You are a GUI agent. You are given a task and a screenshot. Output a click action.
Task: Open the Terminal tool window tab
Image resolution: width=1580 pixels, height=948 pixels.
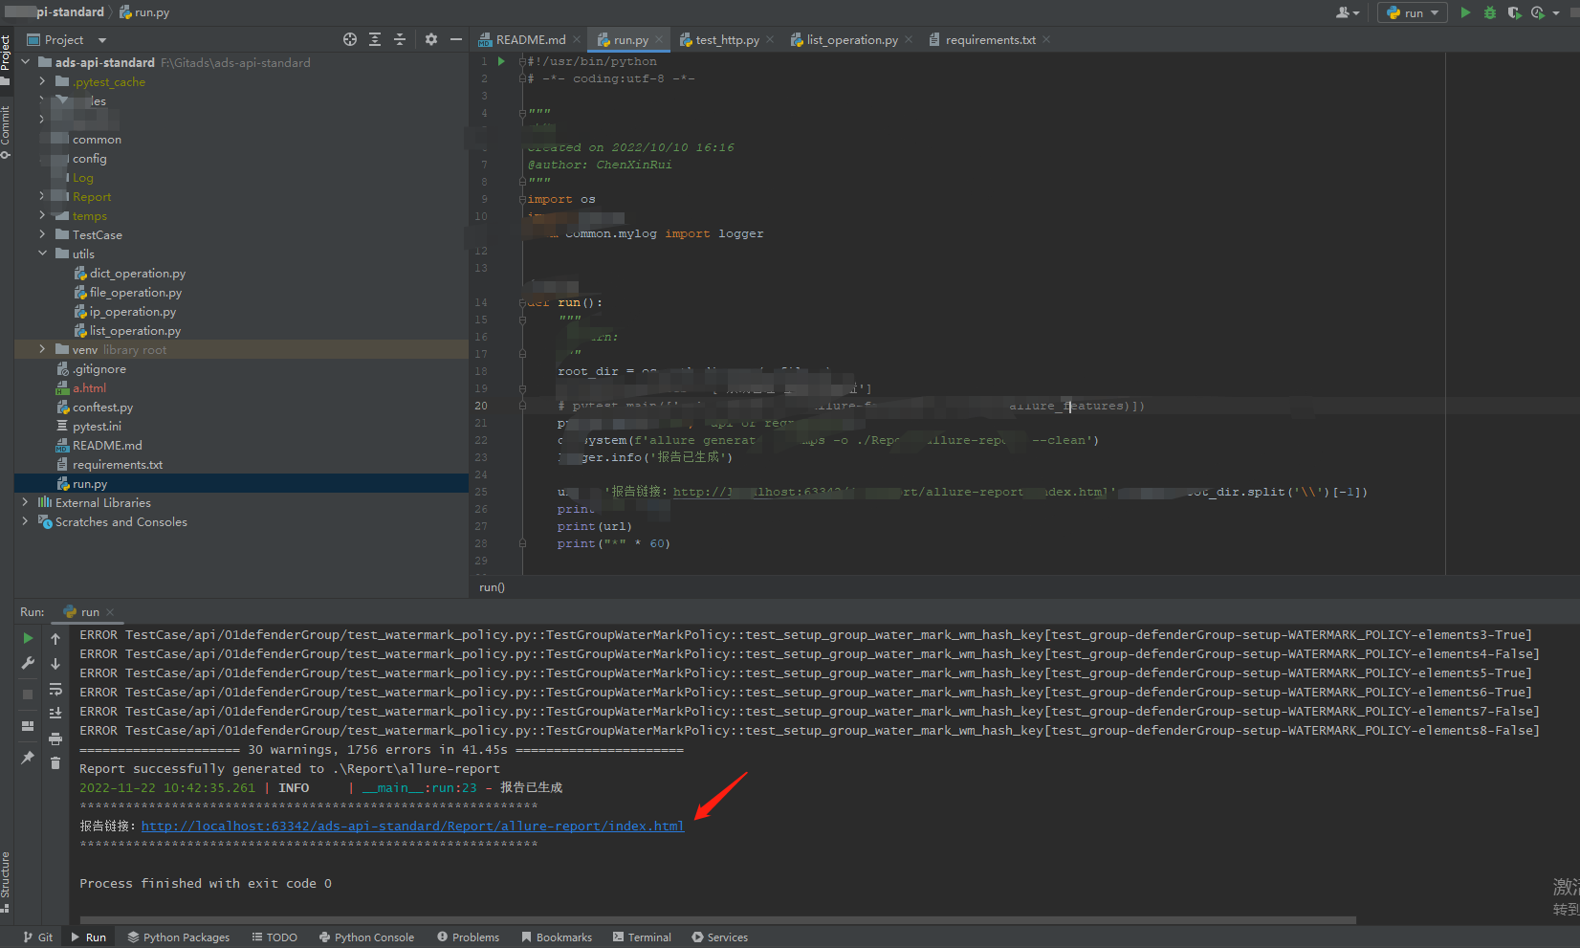point(642,937)
